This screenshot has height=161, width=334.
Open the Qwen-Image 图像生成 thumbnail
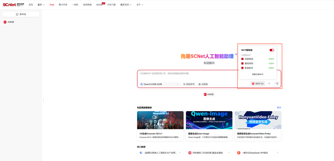[209, 120]
